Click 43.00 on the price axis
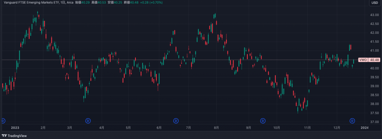This screenshot has height=139, width=382. pyautogui.click(x=374, y=15)
